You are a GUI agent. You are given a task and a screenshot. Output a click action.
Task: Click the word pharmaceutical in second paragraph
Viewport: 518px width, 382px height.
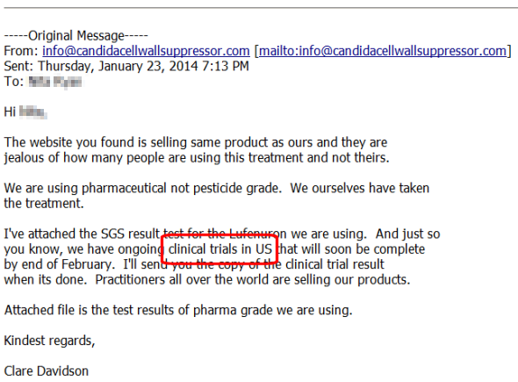coord(124,188)
